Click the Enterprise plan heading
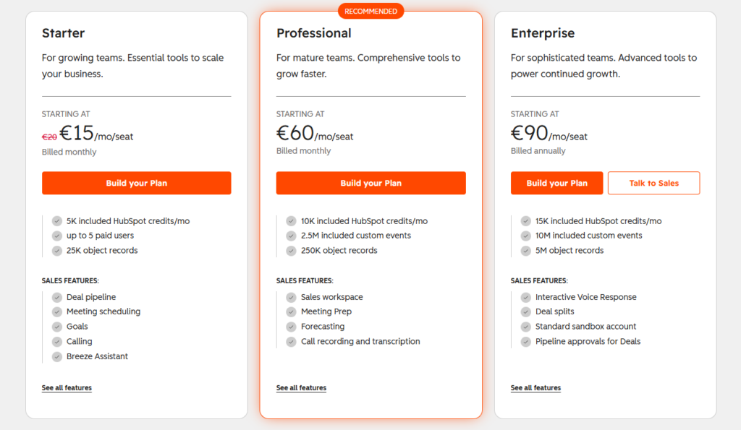The image size is (741, 430). point(543,33)
